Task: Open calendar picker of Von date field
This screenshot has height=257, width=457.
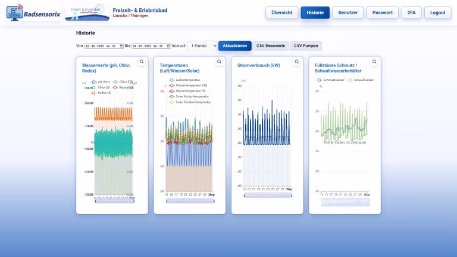Action: click(x=121, y=46)
